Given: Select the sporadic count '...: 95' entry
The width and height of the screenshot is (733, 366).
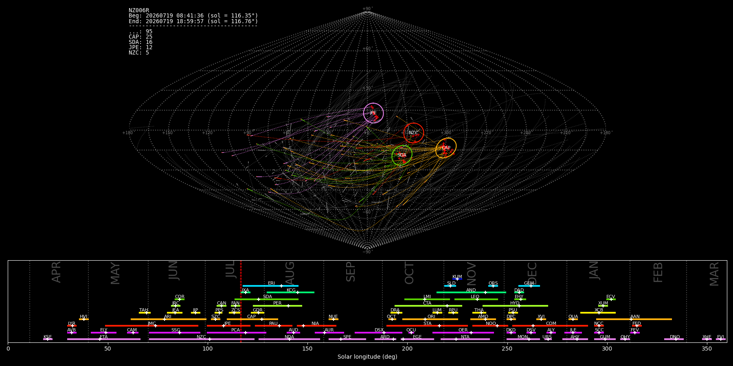Looking at the screenshot, I should click(140, 32).
